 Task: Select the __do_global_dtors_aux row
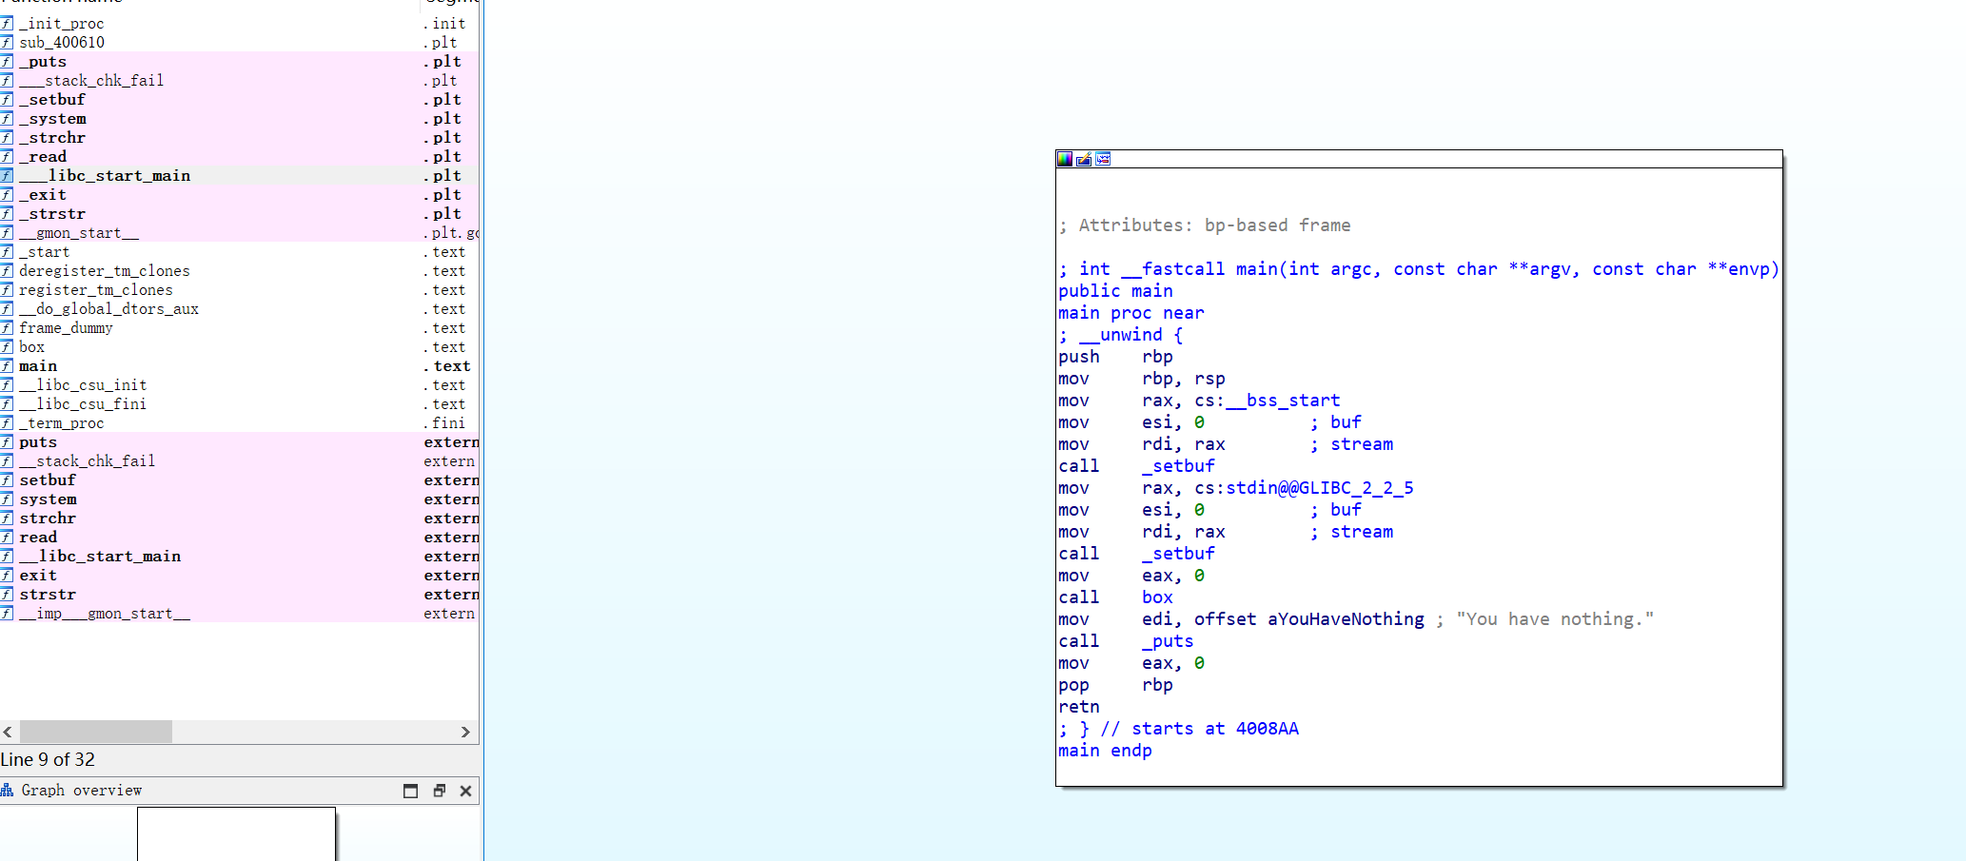[240, 309]
